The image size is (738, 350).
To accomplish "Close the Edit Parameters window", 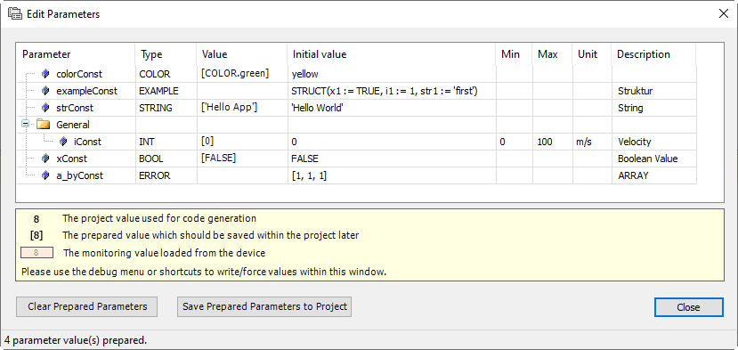I will (724, 14).
